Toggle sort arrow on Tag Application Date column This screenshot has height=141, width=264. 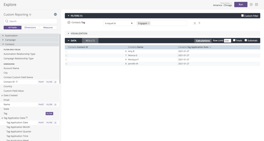210,47
